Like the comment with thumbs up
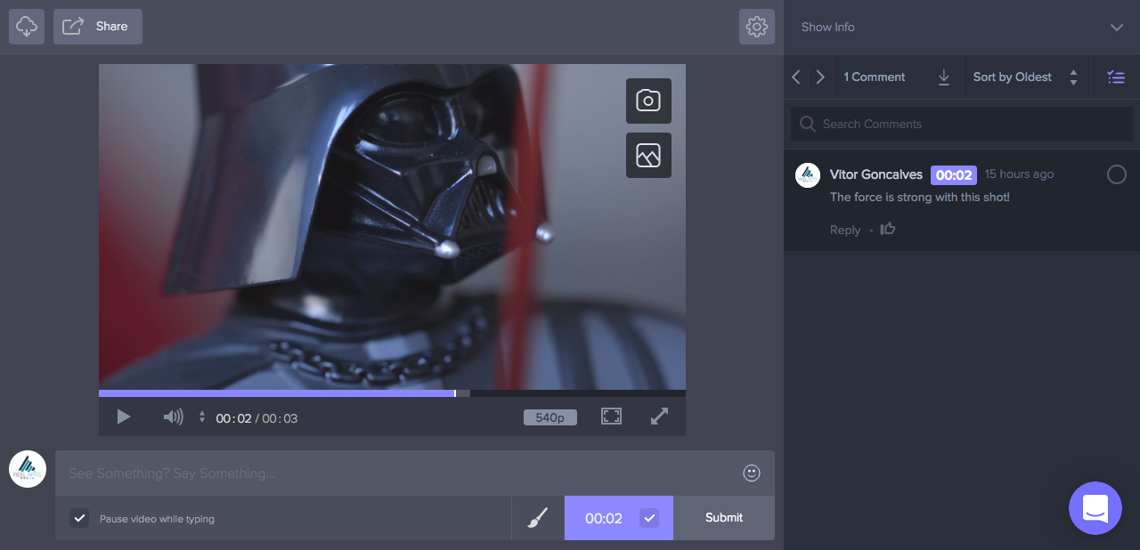 coord(888,229)
